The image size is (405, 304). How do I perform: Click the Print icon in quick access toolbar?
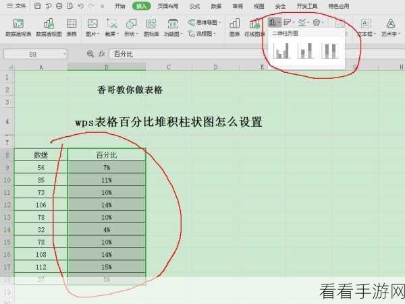click(x=59, y=5)
